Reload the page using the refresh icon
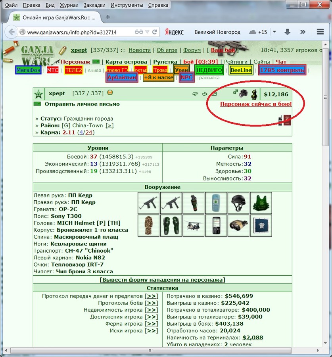 [x=155, y=32]
